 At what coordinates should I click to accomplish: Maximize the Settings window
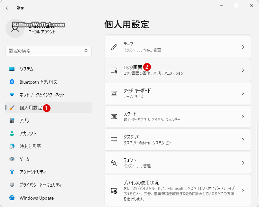[x=236, y=5]
